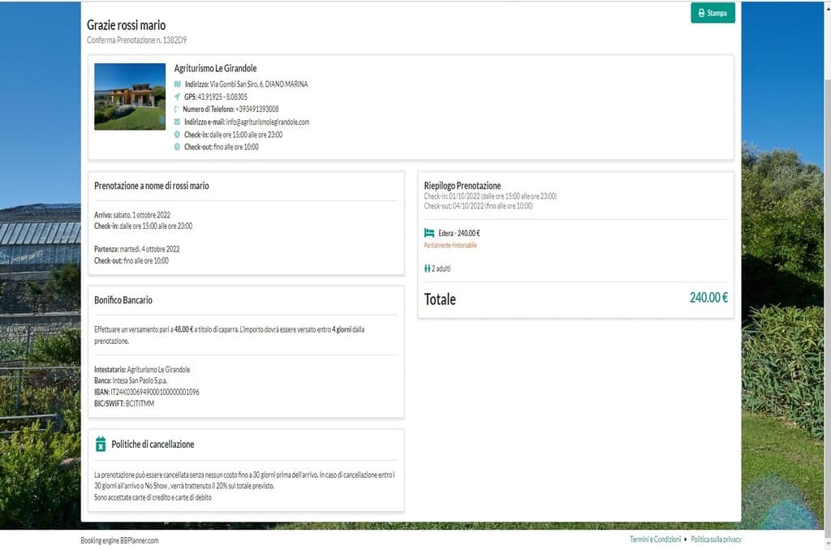Screen dimensions: 831x550
Task: Click the Booking engine BBPlanner.com footer text
Action: click(x=119, y=540)
